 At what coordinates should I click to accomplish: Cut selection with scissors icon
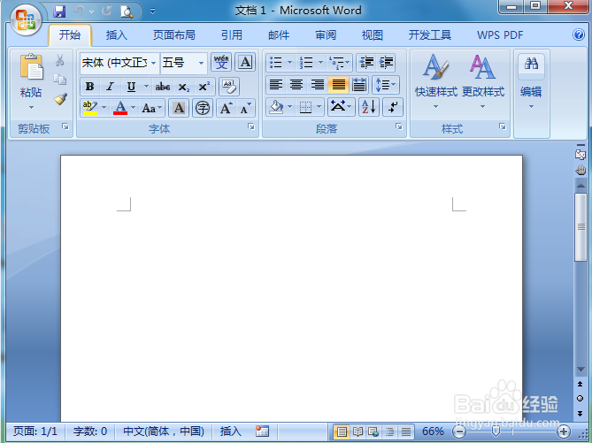pos(59,59)
